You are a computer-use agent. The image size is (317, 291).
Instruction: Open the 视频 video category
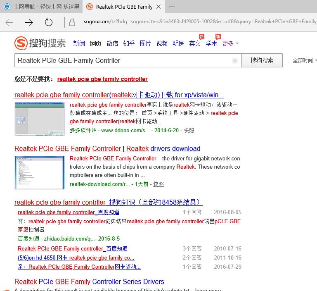[x=162, y=43]
